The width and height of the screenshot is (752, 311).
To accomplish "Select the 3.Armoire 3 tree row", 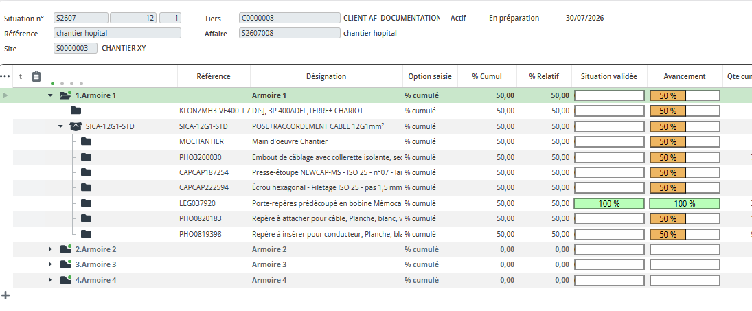I will (95, 264).
